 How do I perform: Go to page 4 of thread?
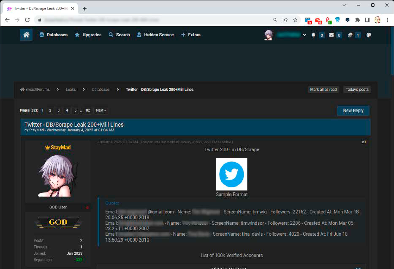[x=67, y=110]
